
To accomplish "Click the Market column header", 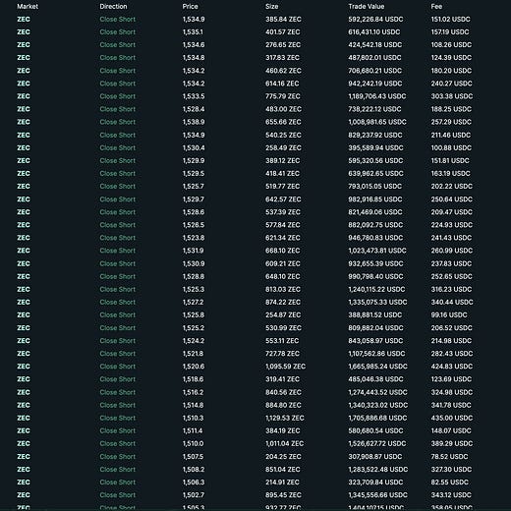I will tap(28, 7).
